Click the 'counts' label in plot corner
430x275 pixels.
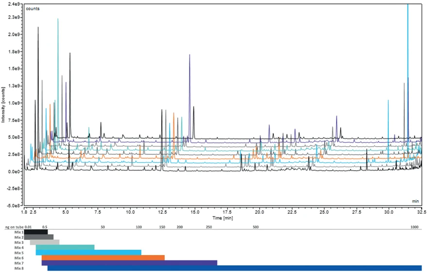point(33,9)
